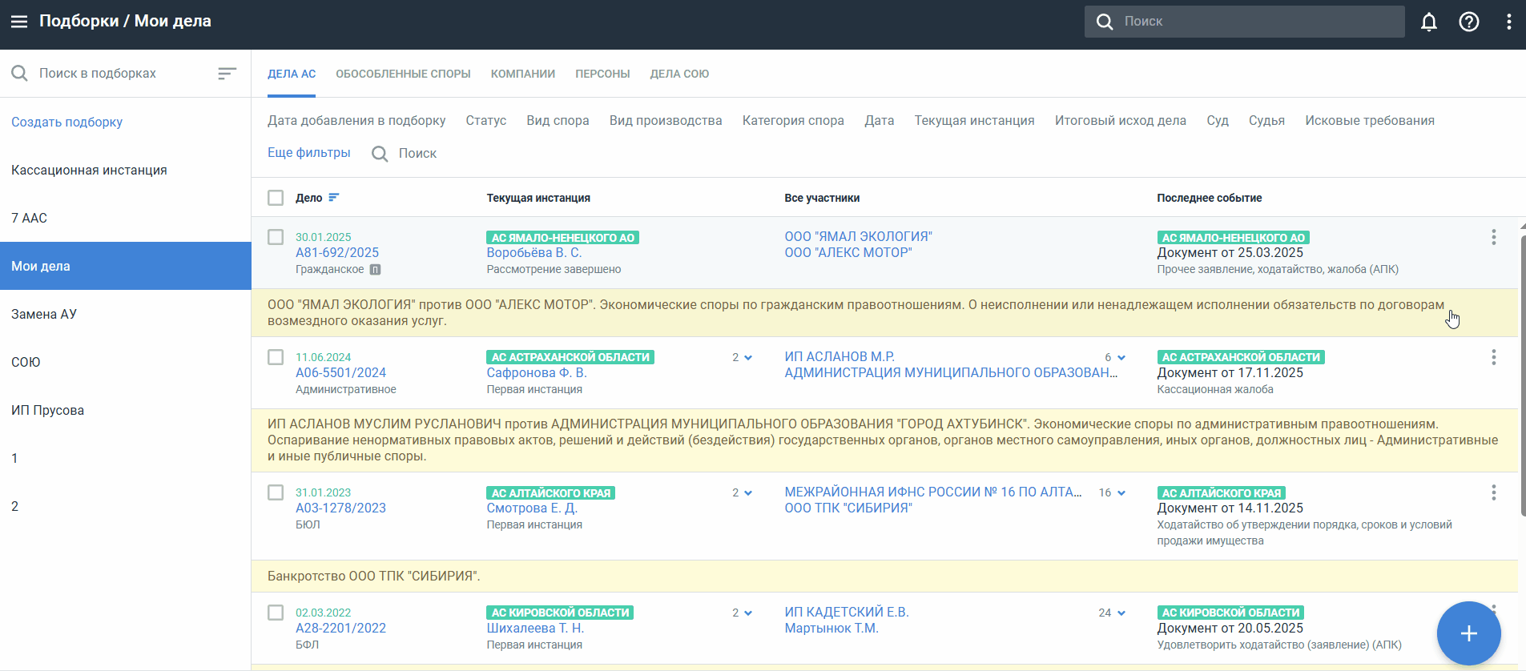The image size is (1526, 671).
Task: Click the Создать подборку link
Action: (66, 122)
